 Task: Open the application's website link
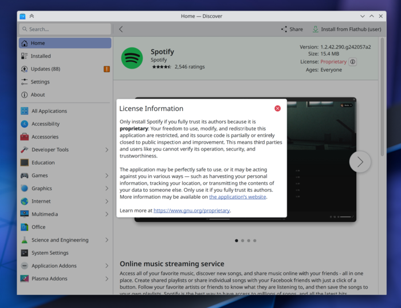238,197
